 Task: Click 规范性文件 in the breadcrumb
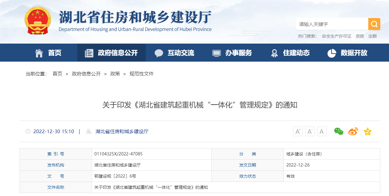point(141,74)
